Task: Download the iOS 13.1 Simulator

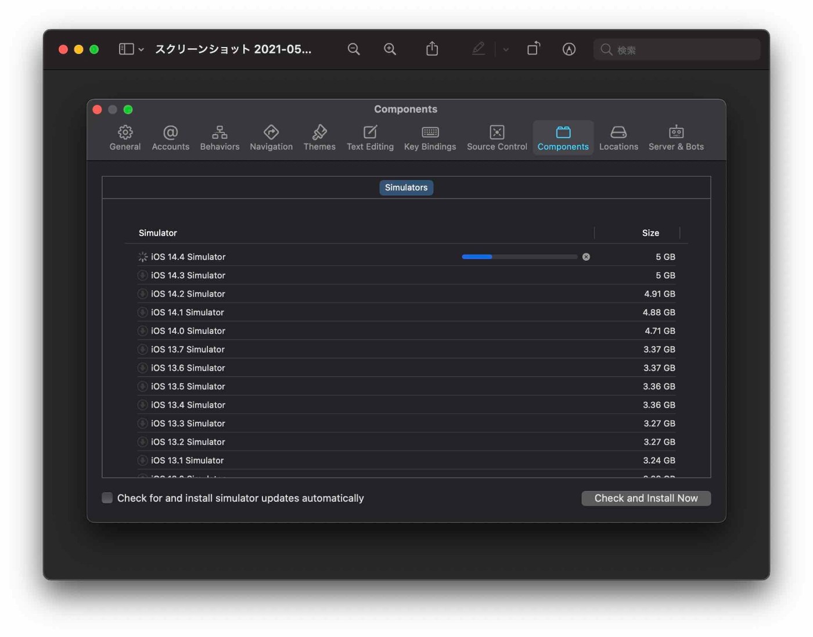Action: pyautogui.click(x=142, y=460)
